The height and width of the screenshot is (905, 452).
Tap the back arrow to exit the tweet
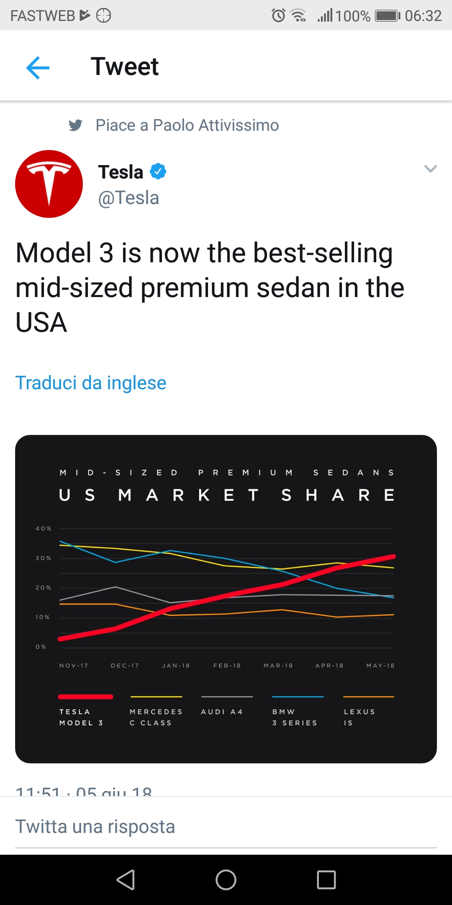[x=38, y=67]
